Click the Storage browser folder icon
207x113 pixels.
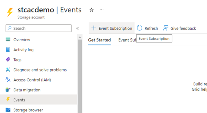click(x=8, y=110)
